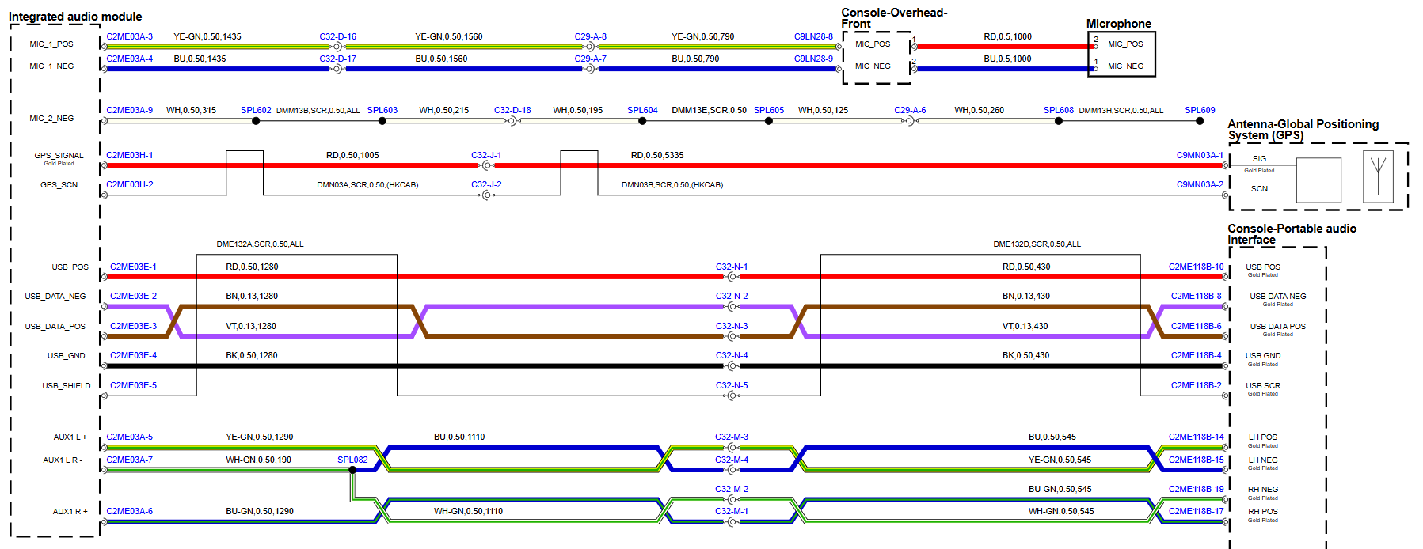Select the C2ME118B-10 connector link
Screen dimensions: 1423x549
1196,267
